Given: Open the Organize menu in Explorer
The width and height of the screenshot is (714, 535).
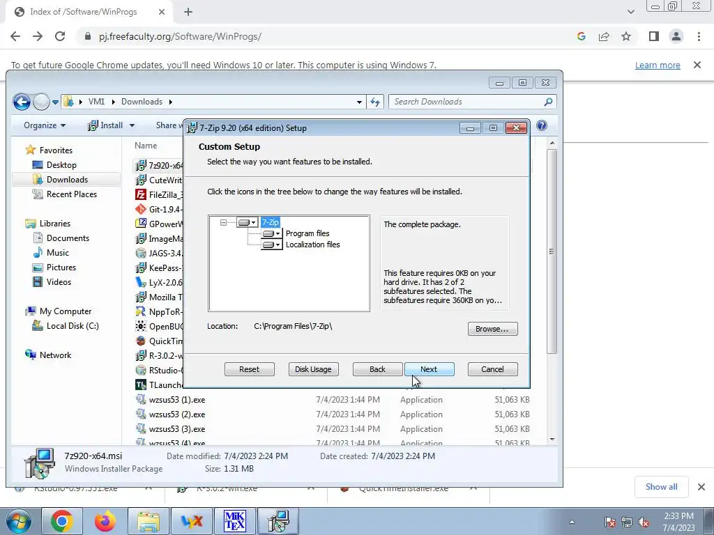Looking at the screenshot, I should (44, 125).
